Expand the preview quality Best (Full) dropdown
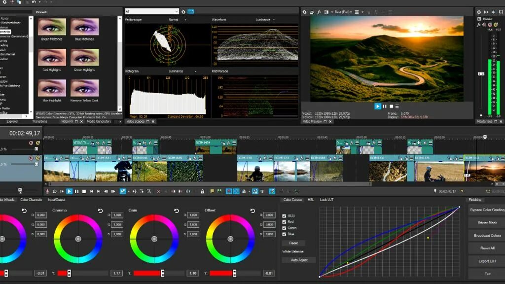Viewport: 505px width, 284px height. 343,12
